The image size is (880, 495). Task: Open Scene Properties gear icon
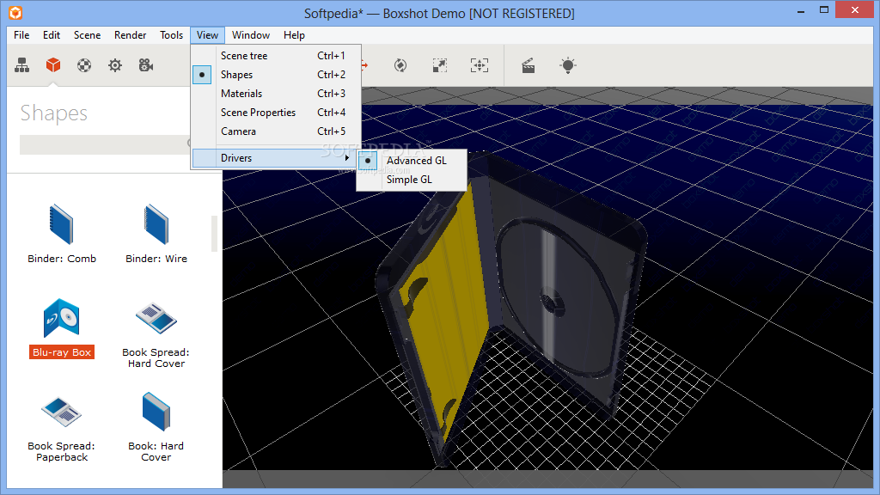pyautogui.click(x=115, y=65)
